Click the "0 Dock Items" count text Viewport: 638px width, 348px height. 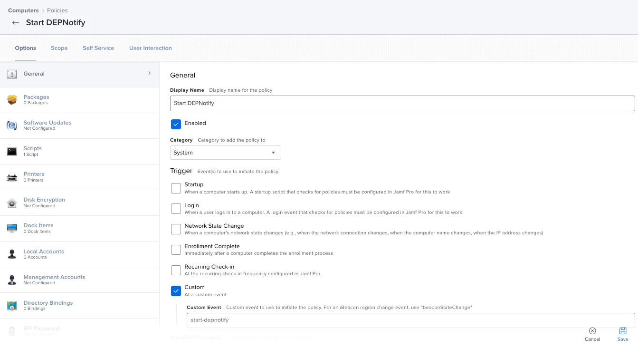coord(37,232)
